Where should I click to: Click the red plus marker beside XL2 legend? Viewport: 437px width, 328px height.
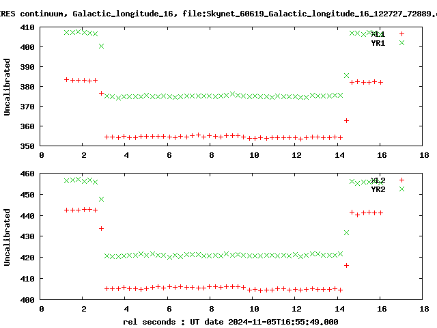coord(401,180)
